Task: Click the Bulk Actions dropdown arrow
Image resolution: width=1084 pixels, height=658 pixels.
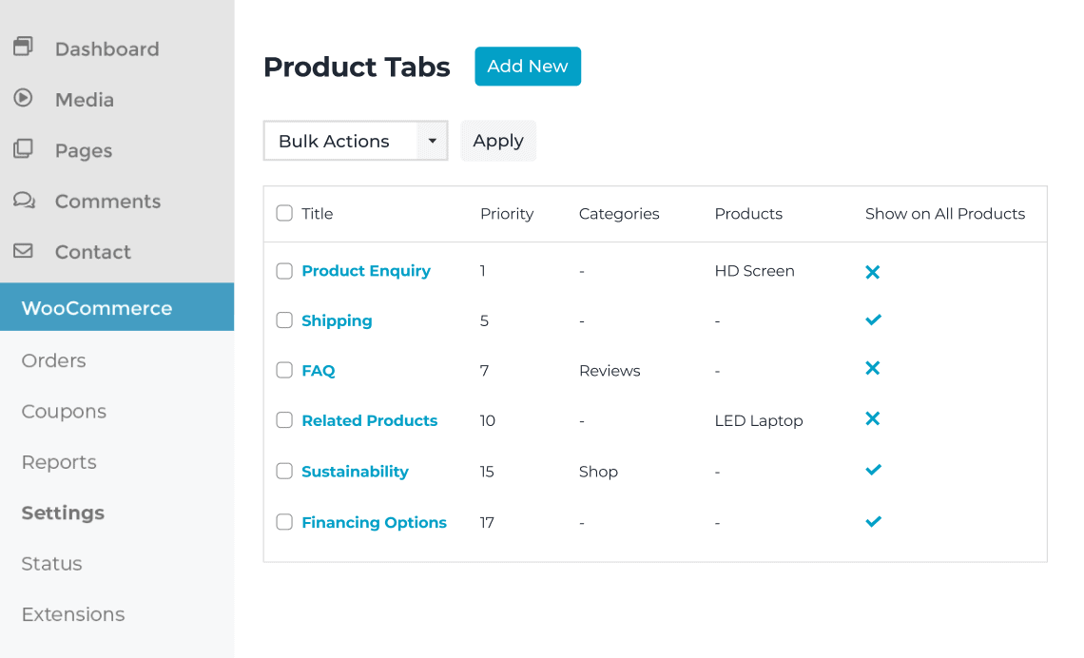Action: (433, 141)
